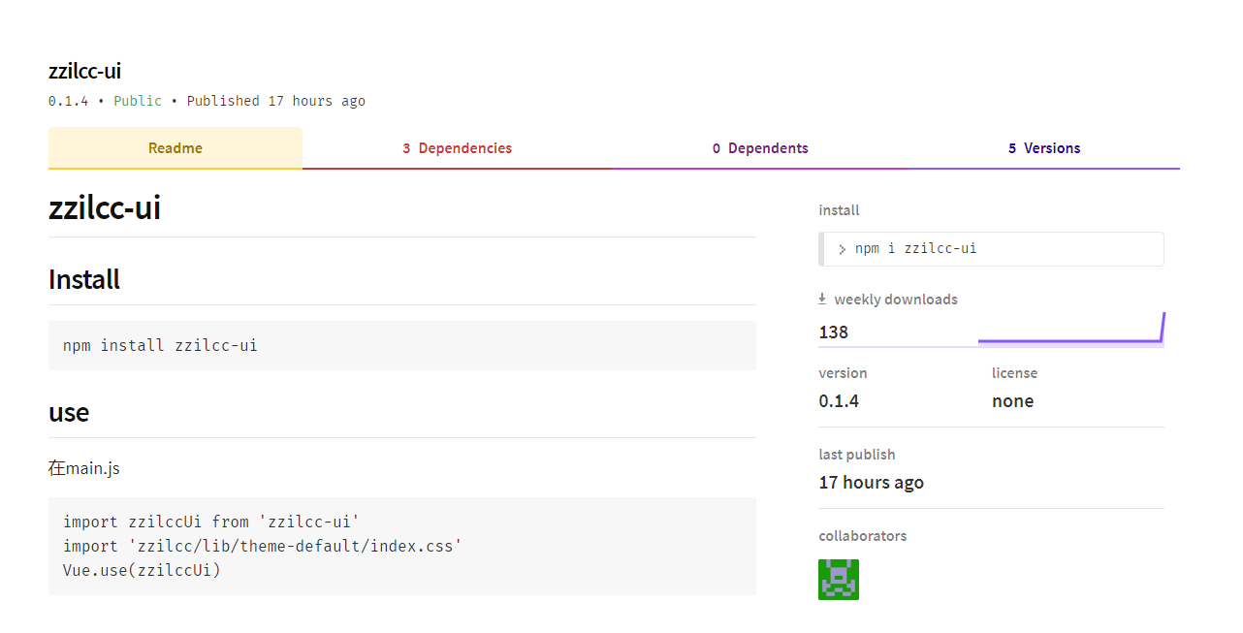This screenshot has height=633, width=1243.
Task: Copy the 'npm i zzilcc-ui' install command
Action: [915, 249]
